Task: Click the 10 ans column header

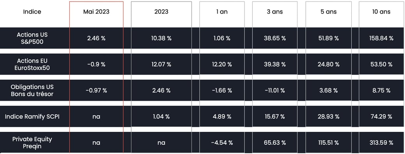Action: point(382,12)
